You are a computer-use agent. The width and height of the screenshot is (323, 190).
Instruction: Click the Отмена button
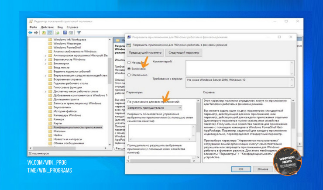263,169
